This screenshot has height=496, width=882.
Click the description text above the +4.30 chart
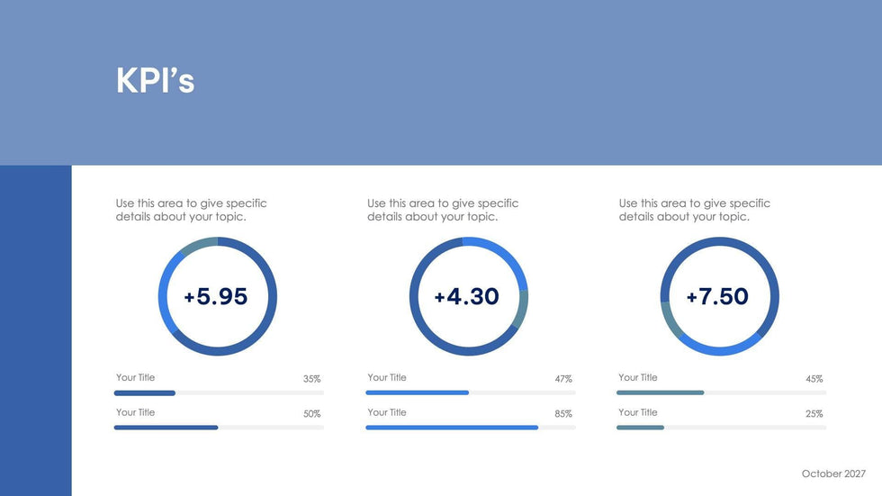(443, 211)
